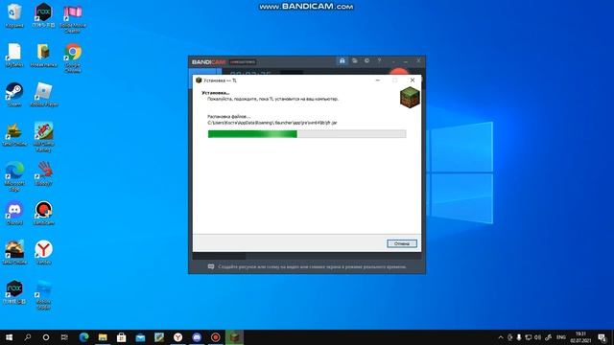Select the Nox shortcut beside Roblox Studio
This screenshot has width=614, height=345.
point(14,291)
